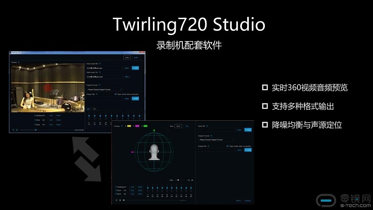Select the Pitch option in the audio window
Image resolution: width=373 pixels, height=210 pixels.
pyautogui.click(x=116, y=190)
